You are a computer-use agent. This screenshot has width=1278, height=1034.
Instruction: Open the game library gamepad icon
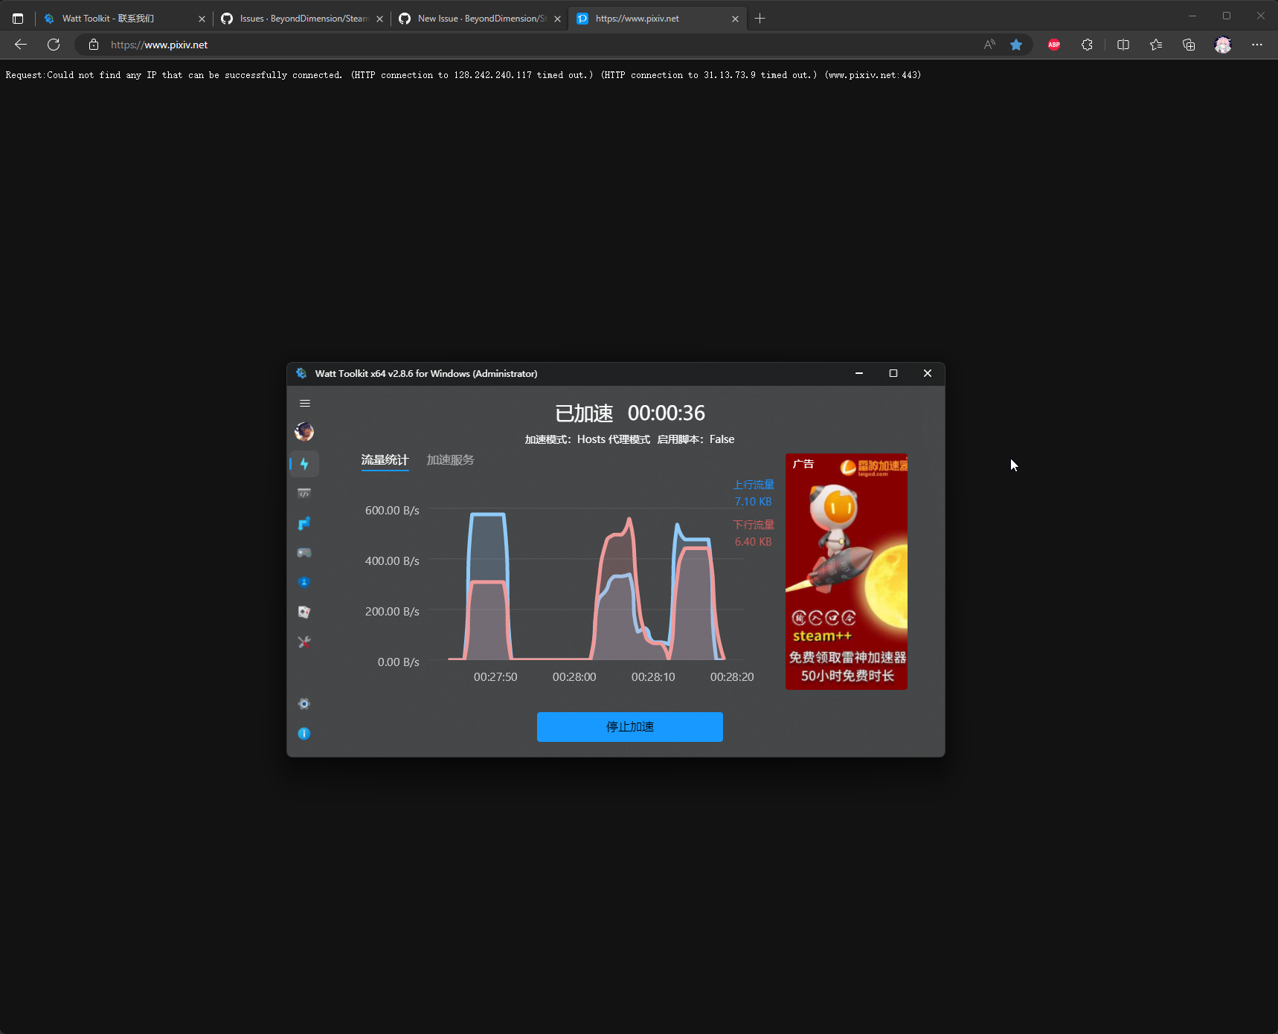pos(304,552)
